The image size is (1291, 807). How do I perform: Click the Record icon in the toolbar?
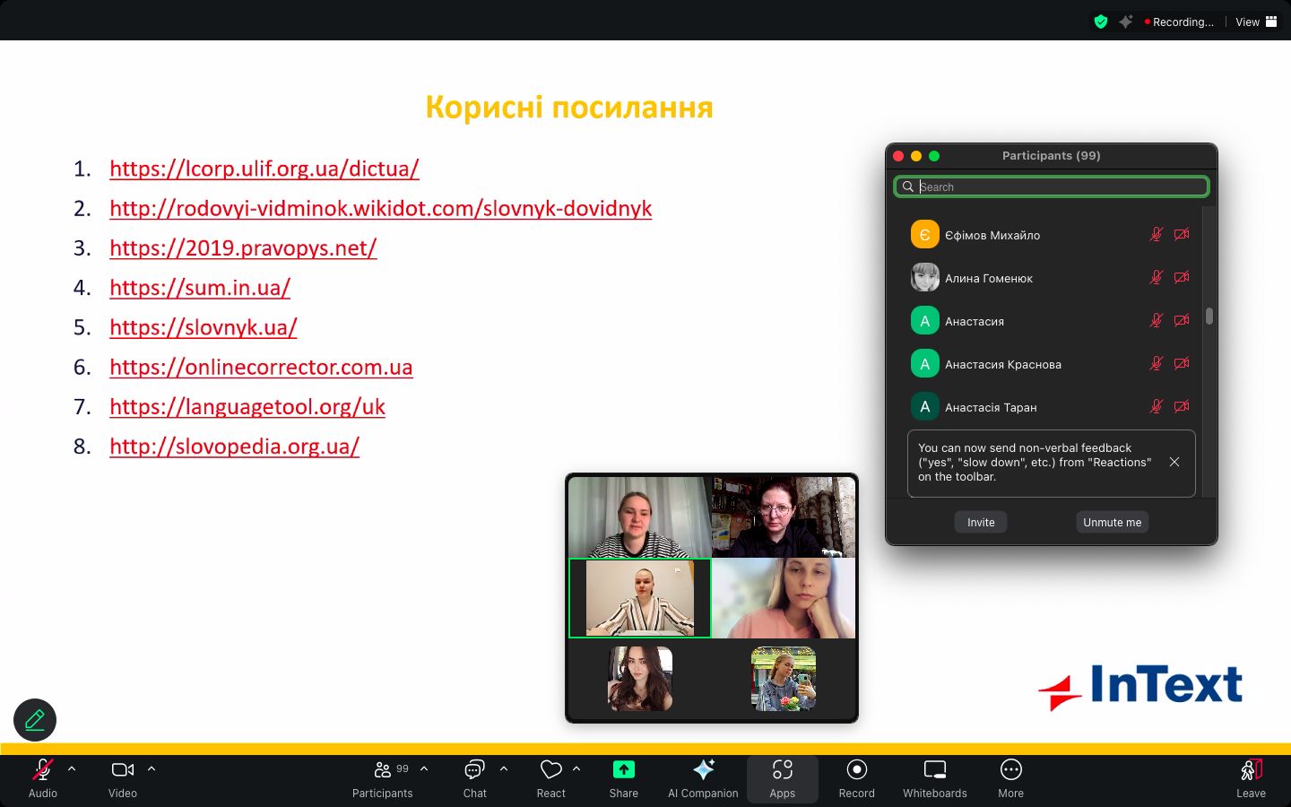856,770
